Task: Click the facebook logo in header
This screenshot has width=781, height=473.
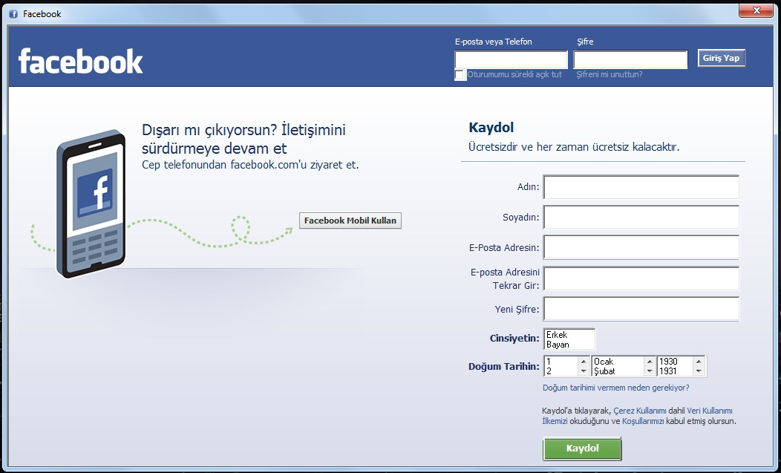Action: pyautogui.click(x=81, y=62)
